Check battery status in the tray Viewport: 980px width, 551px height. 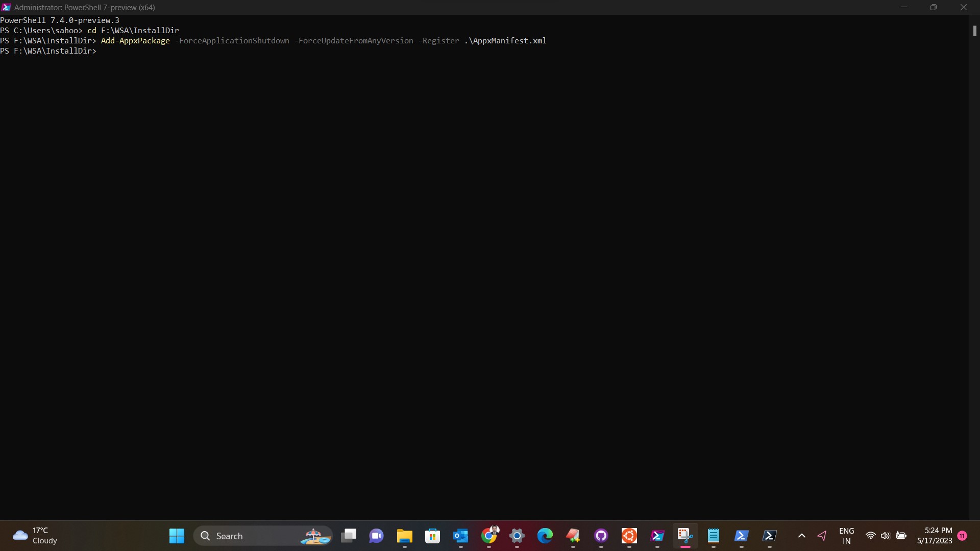coord(902,536)
